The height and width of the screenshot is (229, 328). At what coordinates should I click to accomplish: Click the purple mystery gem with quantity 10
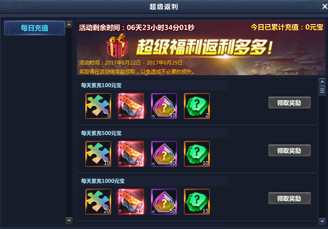tap(164, 106)
